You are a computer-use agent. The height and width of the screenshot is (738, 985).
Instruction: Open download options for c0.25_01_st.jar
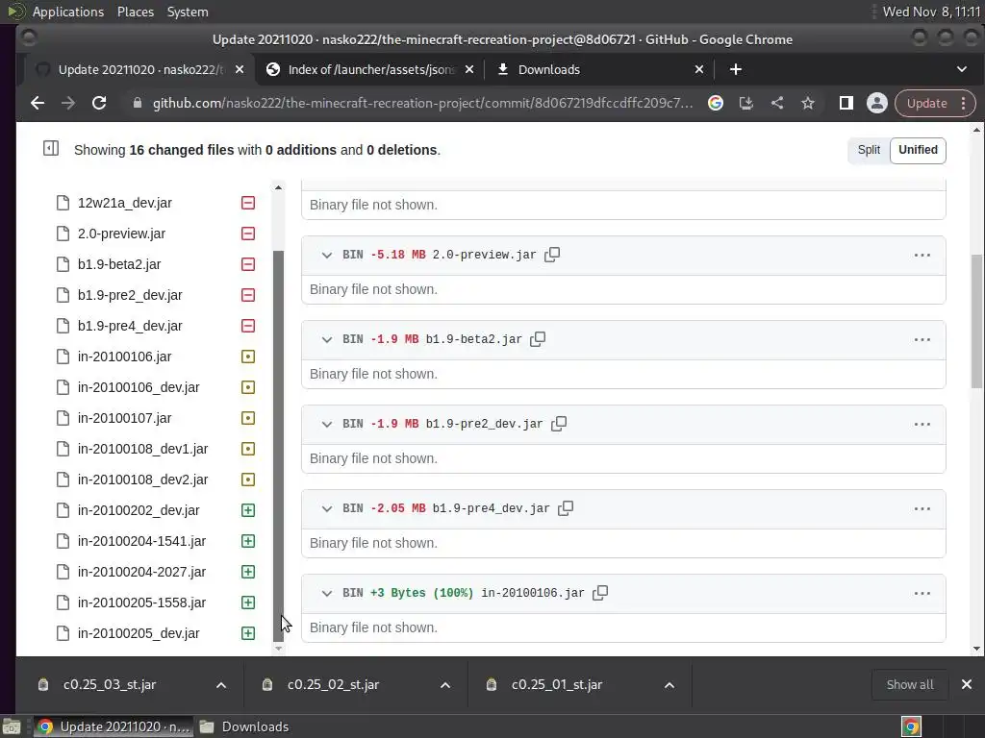(x=669, y=684)
